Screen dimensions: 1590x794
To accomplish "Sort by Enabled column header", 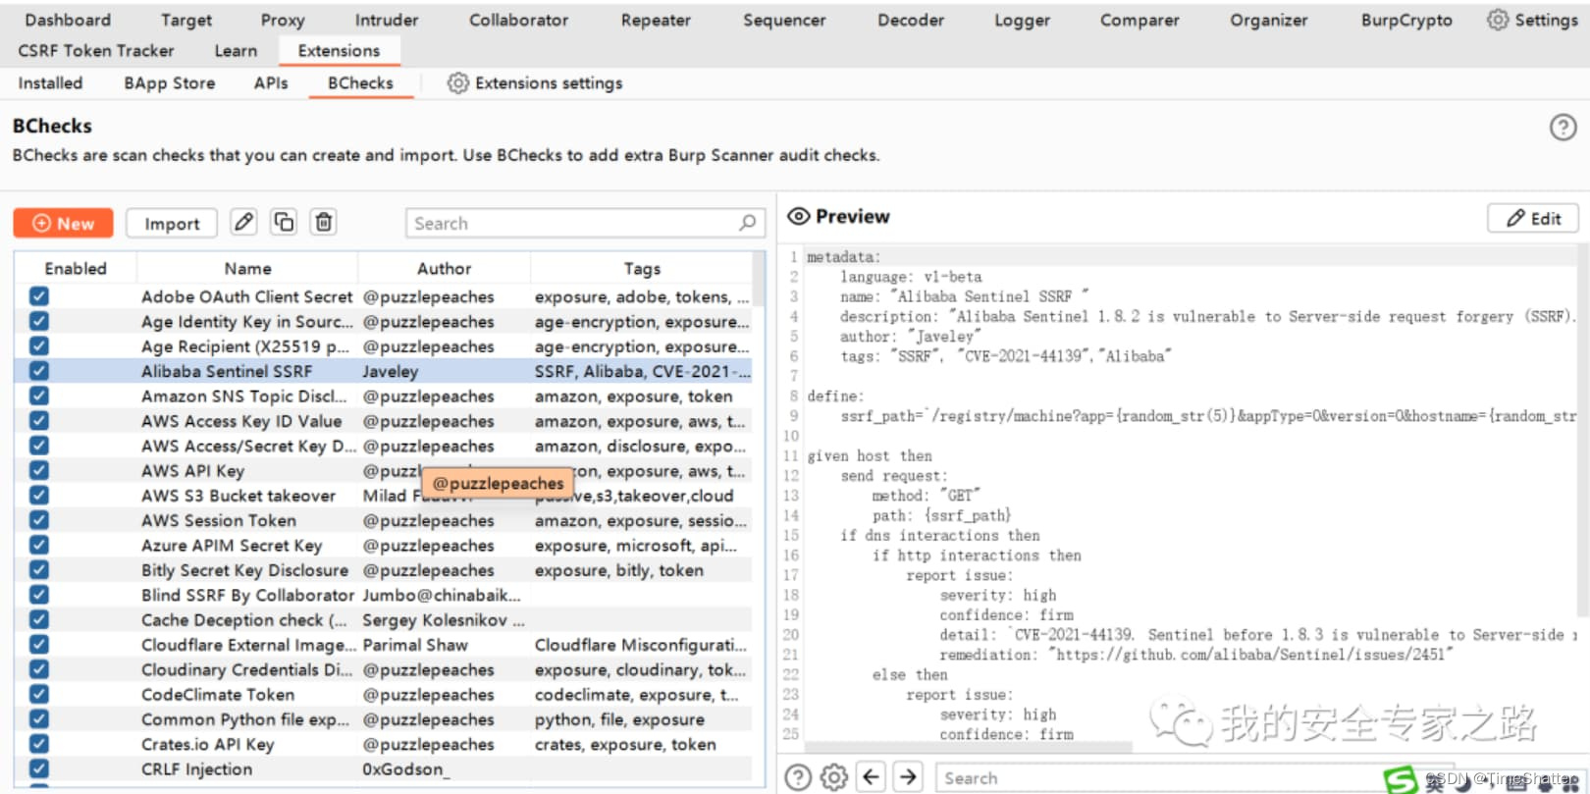I will coord(76,268).
